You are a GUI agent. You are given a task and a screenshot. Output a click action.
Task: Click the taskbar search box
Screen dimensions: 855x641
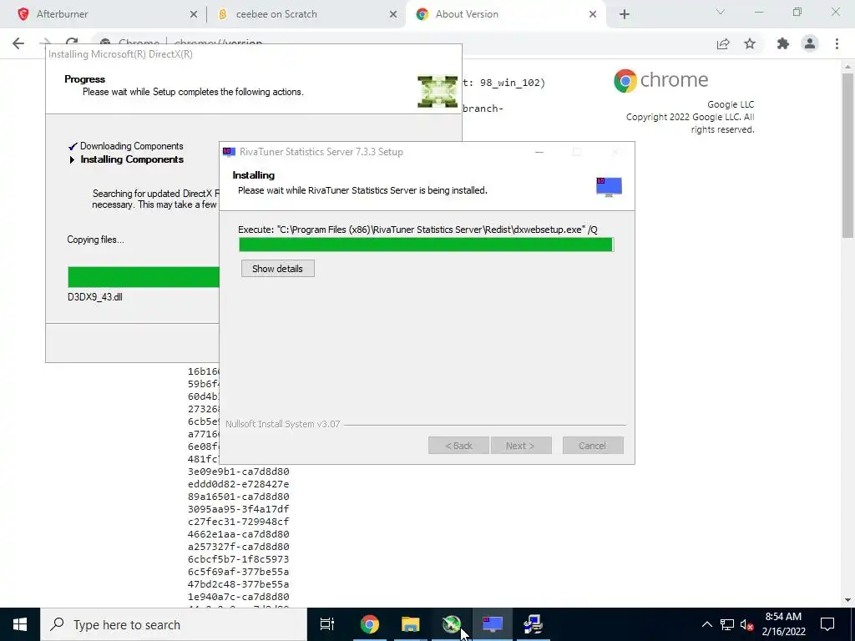(174, 624)
